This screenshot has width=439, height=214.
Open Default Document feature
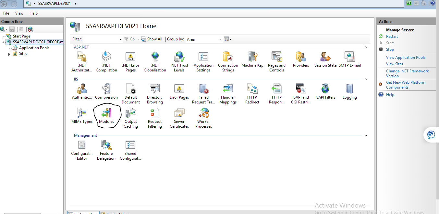[131, 94]
